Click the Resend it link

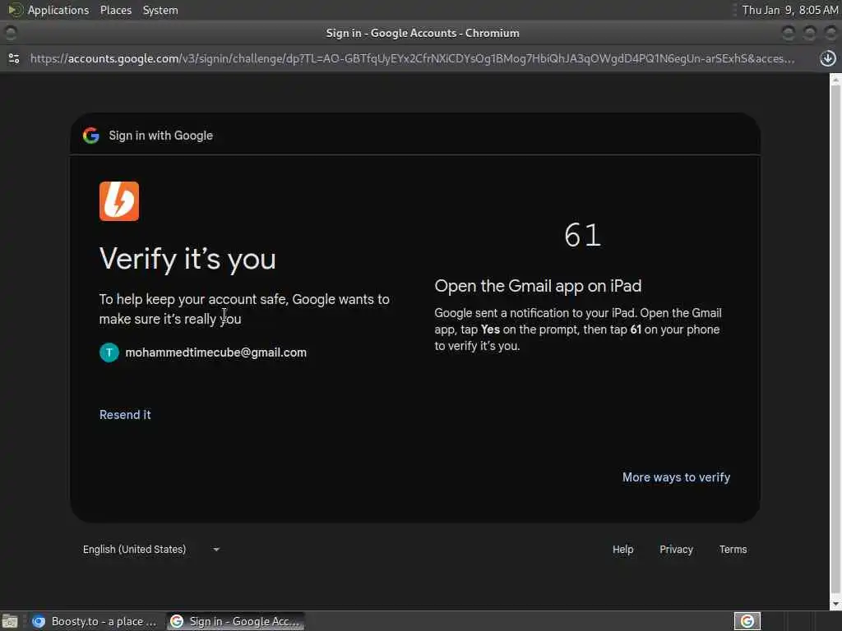[x=125, y=415]
